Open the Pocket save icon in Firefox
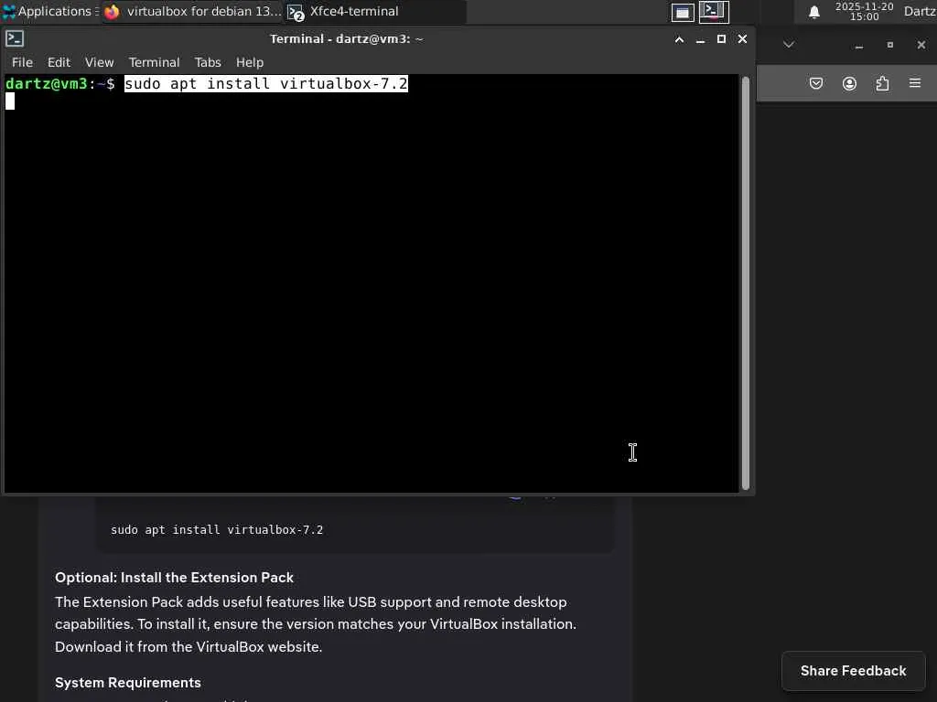The height and width of the screenshot is (702, 937). (x=815, y=83)
